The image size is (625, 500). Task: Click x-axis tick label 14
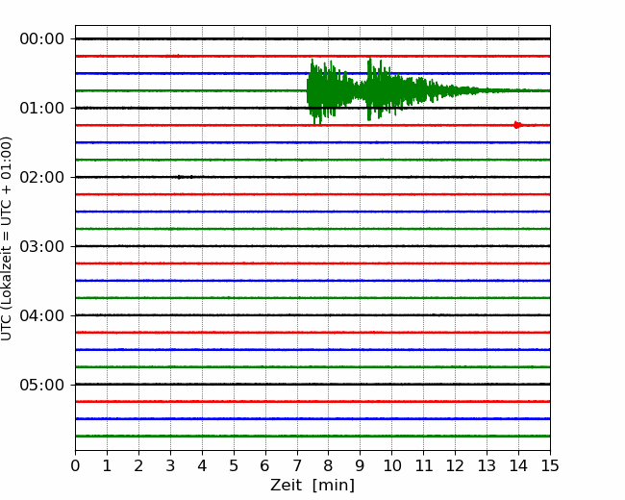tap(518, 465)
